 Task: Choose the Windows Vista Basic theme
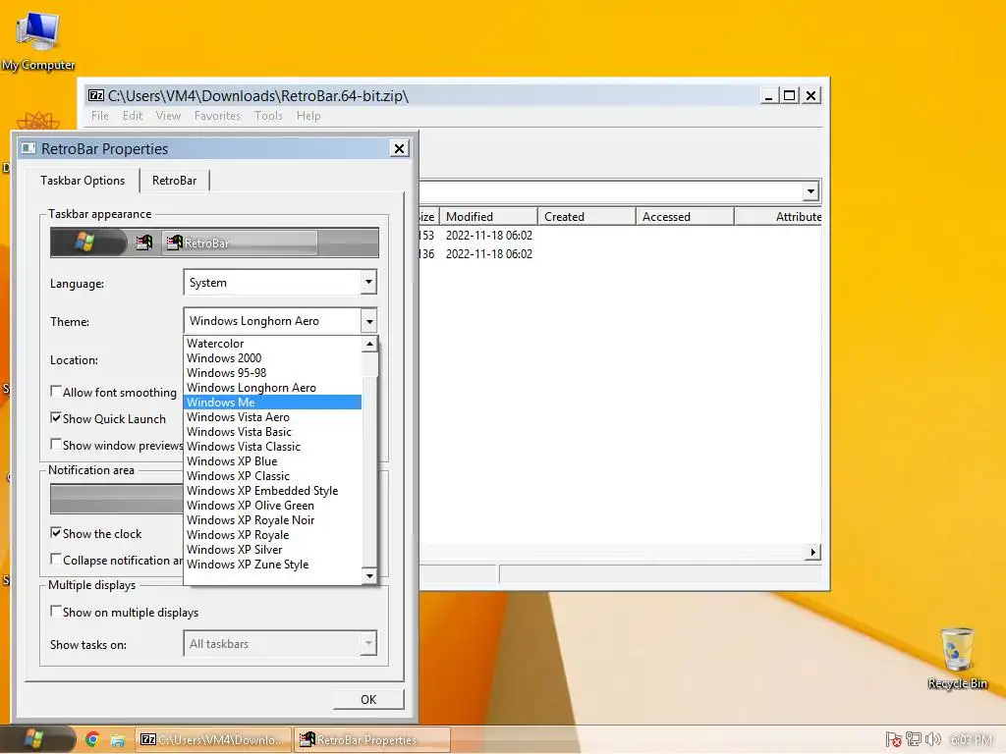coord(273,432)
